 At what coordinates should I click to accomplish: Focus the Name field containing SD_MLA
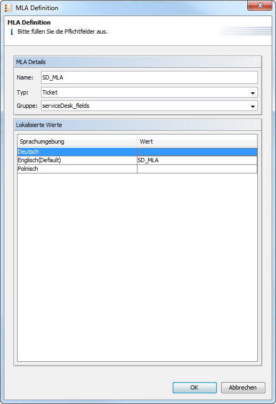149,77
